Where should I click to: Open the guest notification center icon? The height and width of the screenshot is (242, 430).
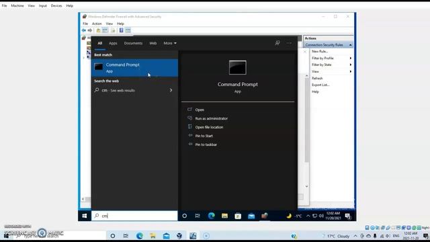click(348, 216)
